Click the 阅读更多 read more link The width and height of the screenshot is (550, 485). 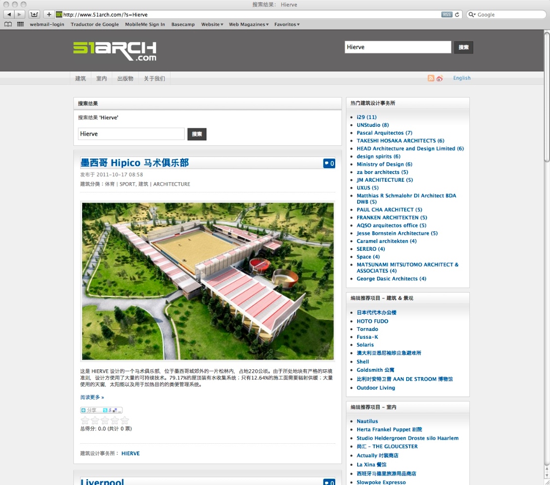click(92, 397)
